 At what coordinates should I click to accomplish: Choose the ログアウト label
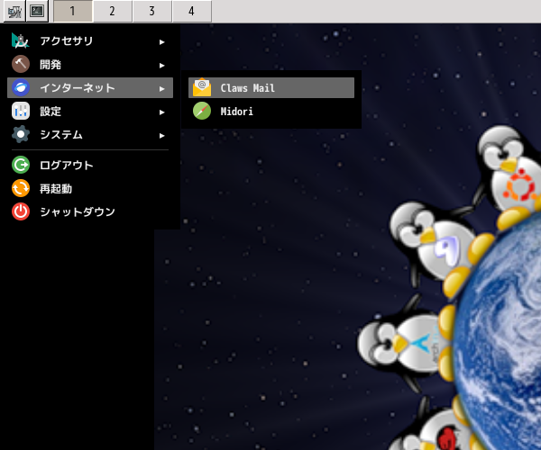(66, 165)
